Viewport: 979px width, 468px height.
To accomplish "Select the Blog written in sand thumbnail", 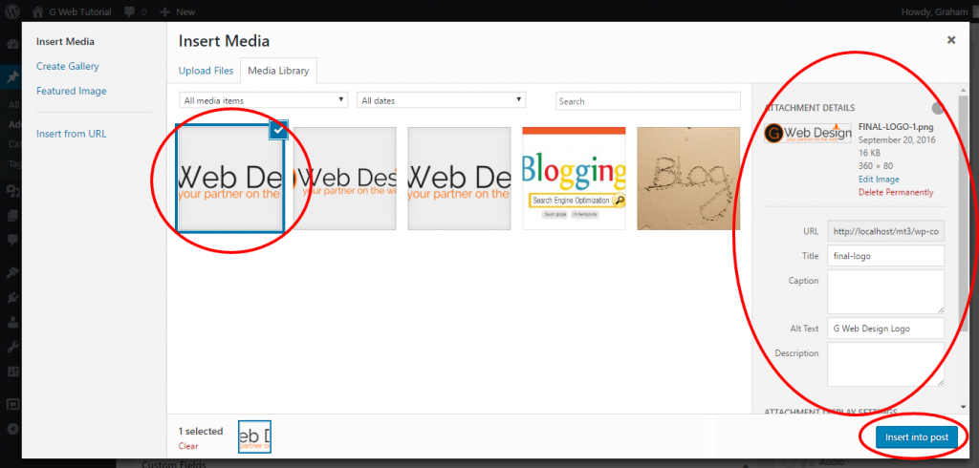I will pyautogui.click(x=688, y=179).
